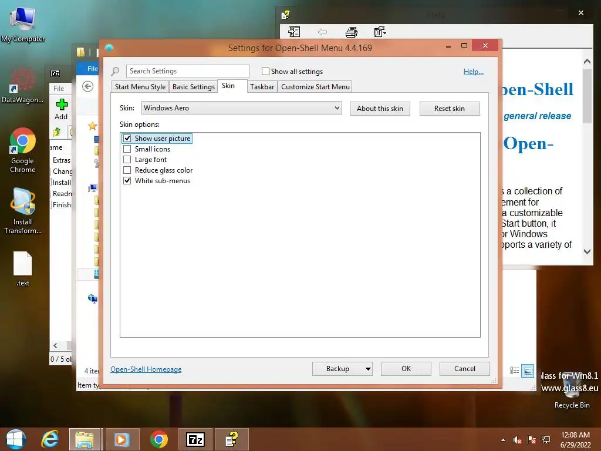Click Help window scroll up arrow

pos(587,61)
